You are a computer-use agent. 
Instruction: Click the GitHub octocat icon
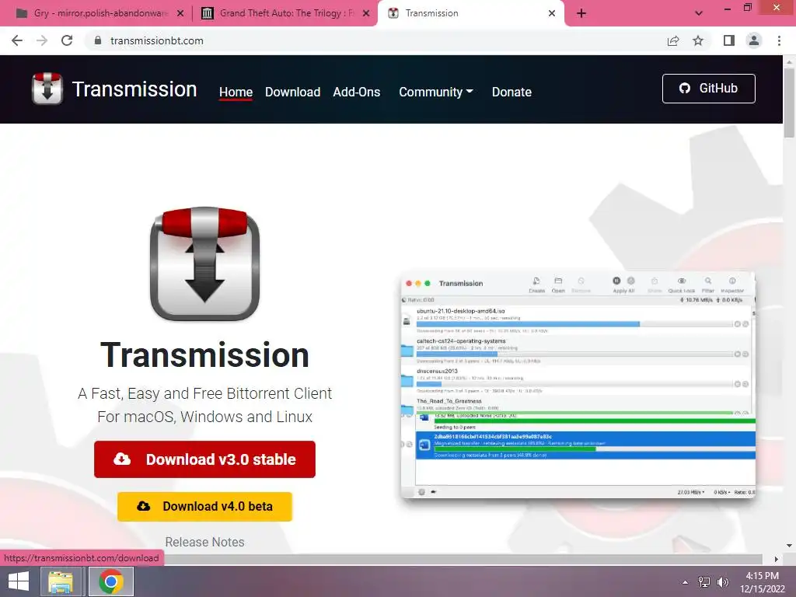pyautogui.click(x=685, y=89)
